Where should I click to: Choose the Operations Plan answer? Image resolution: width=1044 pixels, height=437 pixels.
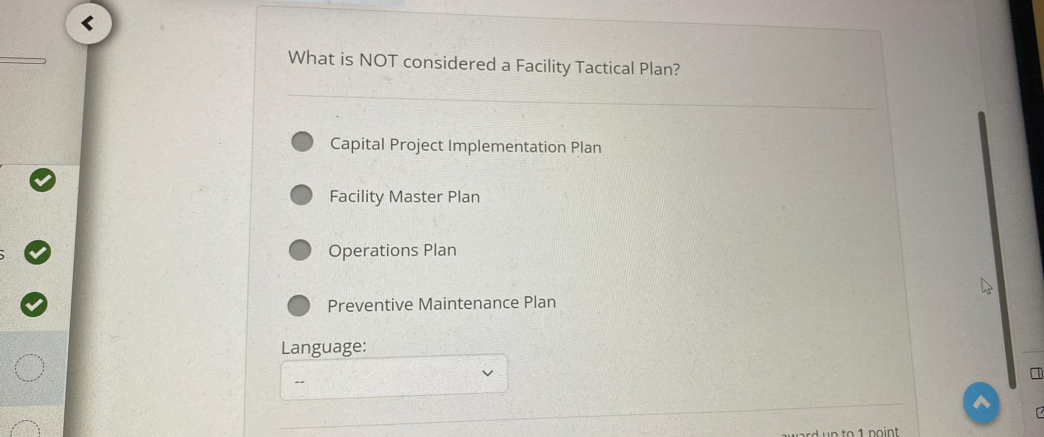[x=300, y=249]
